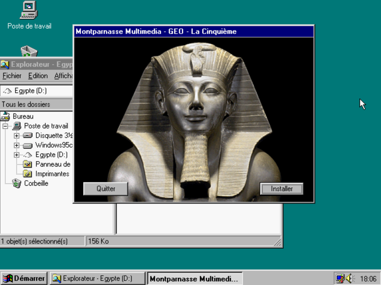Click the Explorateur title bar magnifier icon

point(5,65)
